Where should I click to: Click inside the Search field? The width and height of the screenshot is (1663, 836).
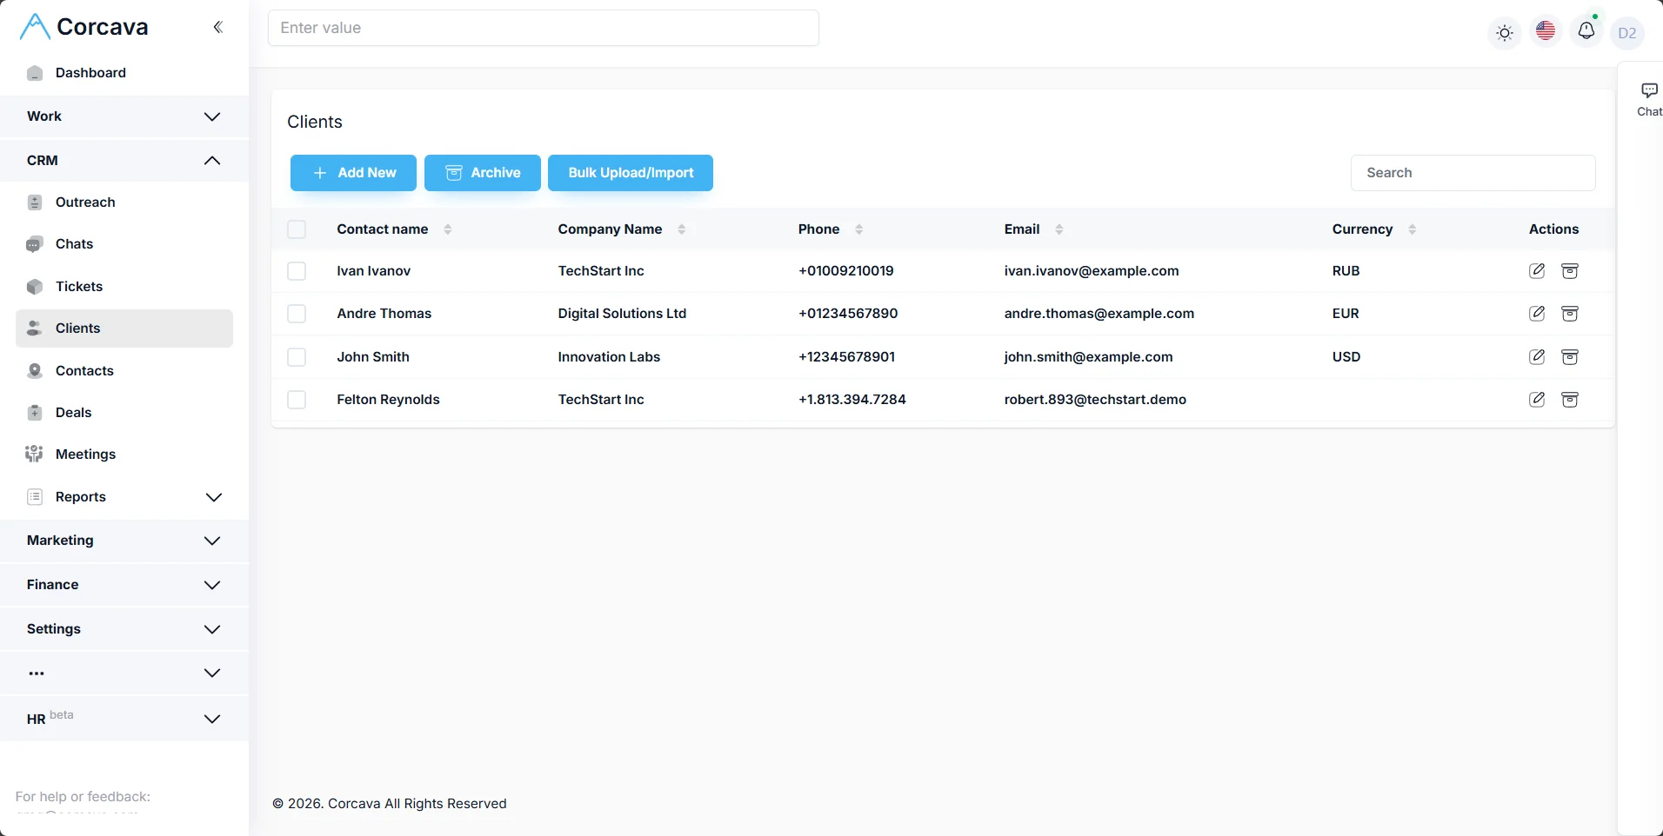point(1473,172)
